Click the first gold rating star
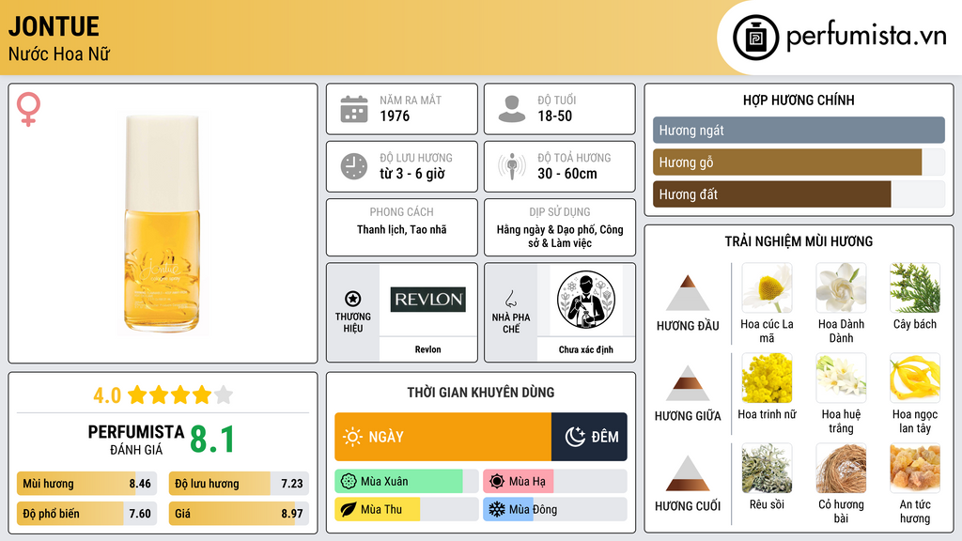The image size is (962, 541). click(x=137, y=394)
